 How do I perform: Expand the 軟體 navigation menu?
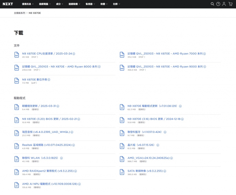pyautogui.click(x=104, y=4)
